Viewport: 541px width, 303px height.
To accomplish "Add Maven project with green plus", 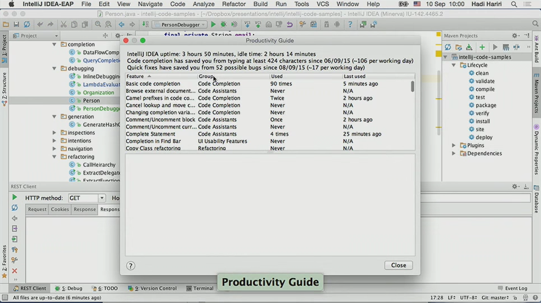I will (482, 47).
